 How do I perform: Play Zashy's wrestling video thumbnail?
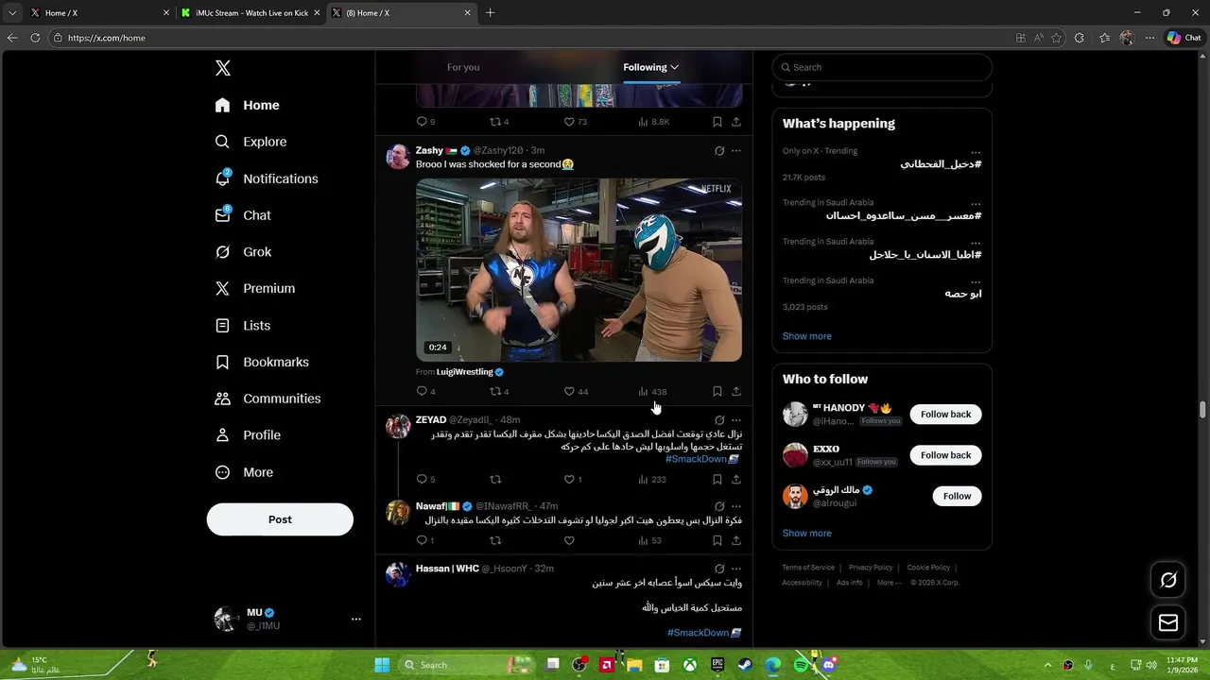tap(579, 270)
